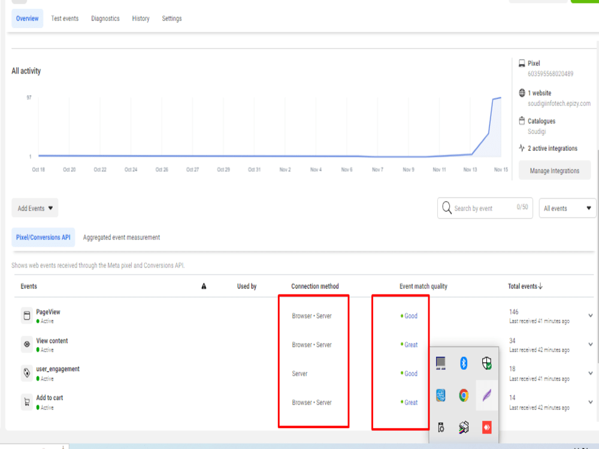This screenshot has width=599, height=449.
Task: Click the Catalogues briefcase icon
Action: 520,120
